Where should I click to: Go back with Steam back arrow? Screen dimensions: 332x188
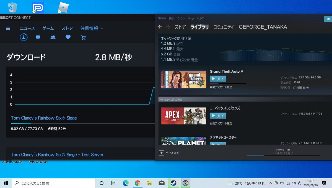tap(160, 27)
